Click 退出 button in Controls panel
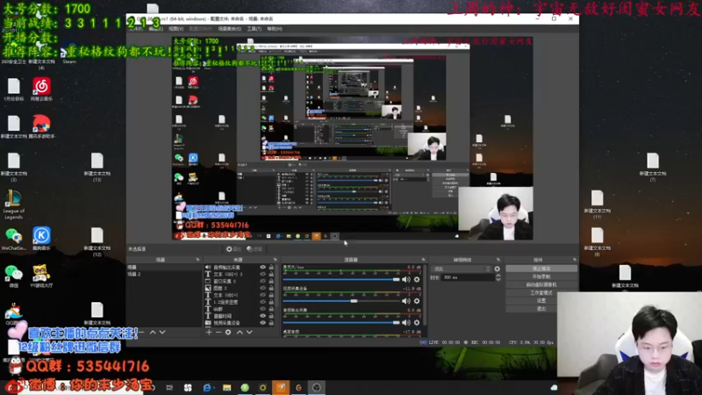Image resolution: width=702 pixels, height=395 pixels. pos(541,309)
